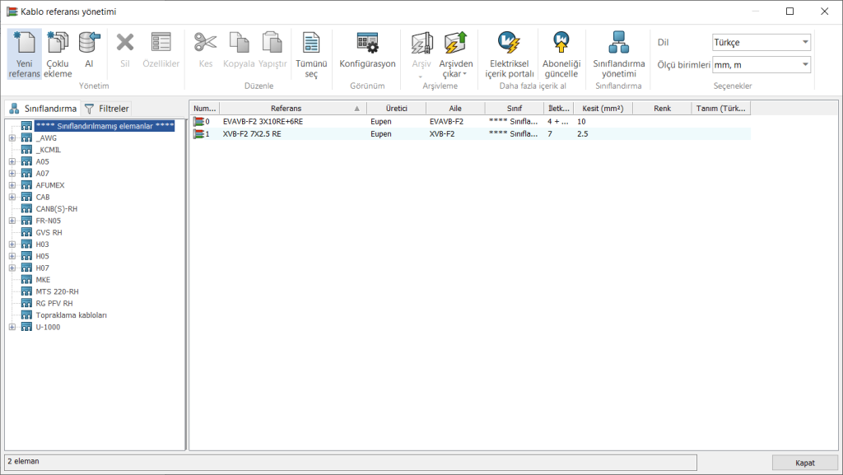The image size is (843, 475).
Task: Open the Dil language dropdown
Action: click(761, 43)
